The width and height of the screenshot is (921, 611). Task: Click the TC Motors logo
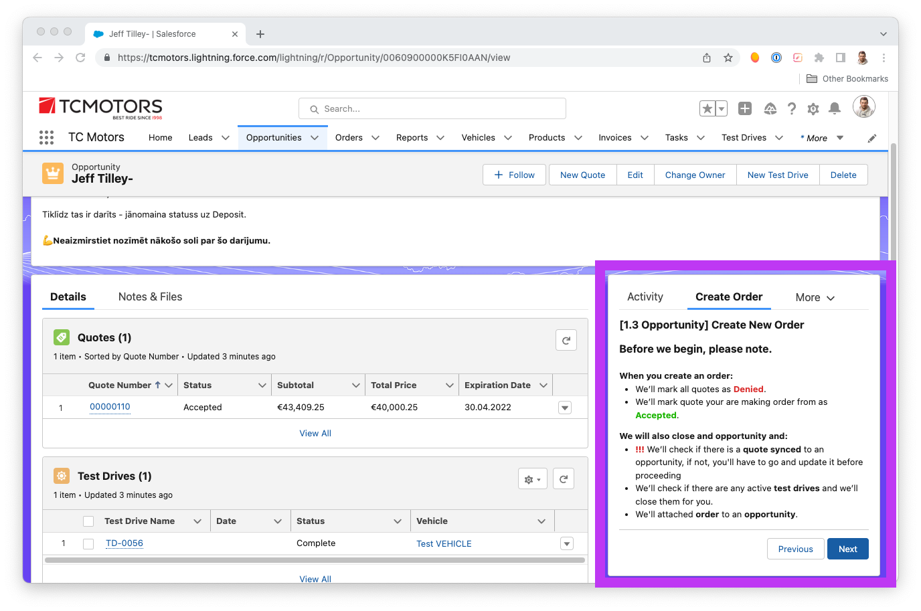click(100, 108)
